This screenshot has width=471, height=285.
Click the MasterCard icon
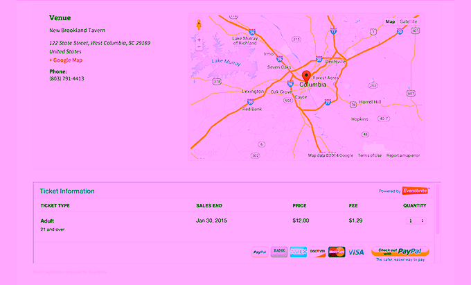(337, 252)
